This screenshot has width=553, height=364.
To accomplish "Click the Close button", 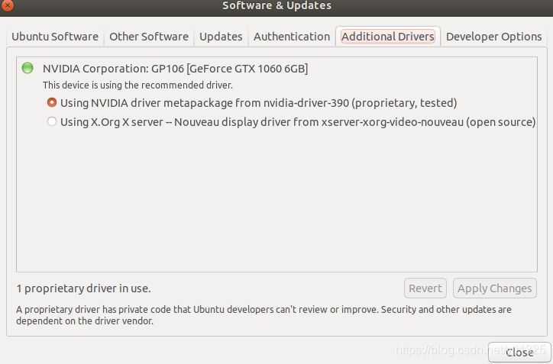I will 519,353.
